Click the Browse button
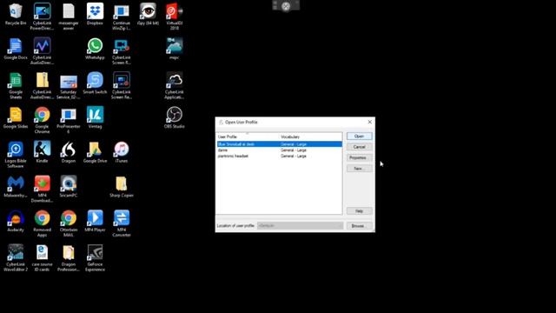This screenshot has height=313, width=556. tap(359, 226)
